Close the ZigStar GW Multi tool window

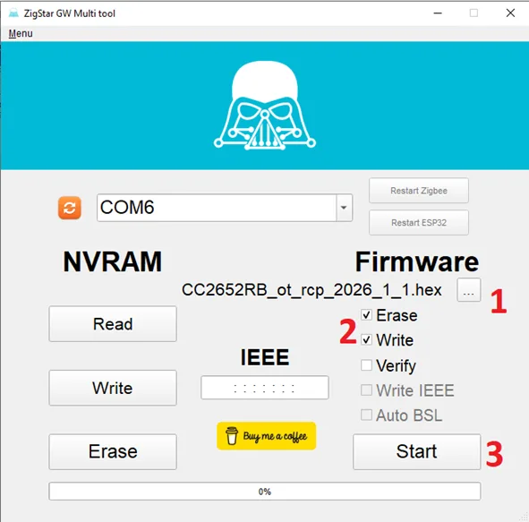point(510,13)
